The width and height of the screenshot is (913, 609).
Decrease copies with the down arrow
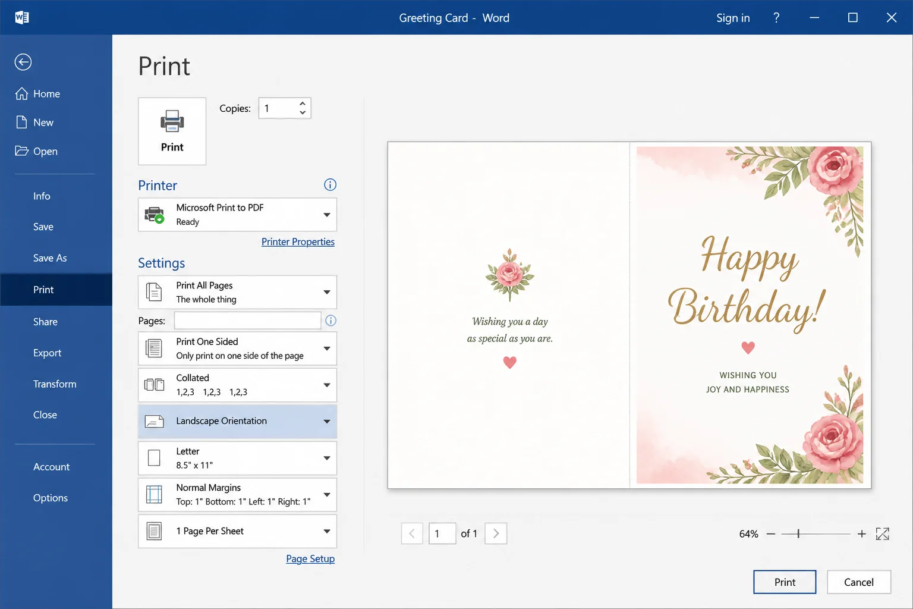coord(303,112)
